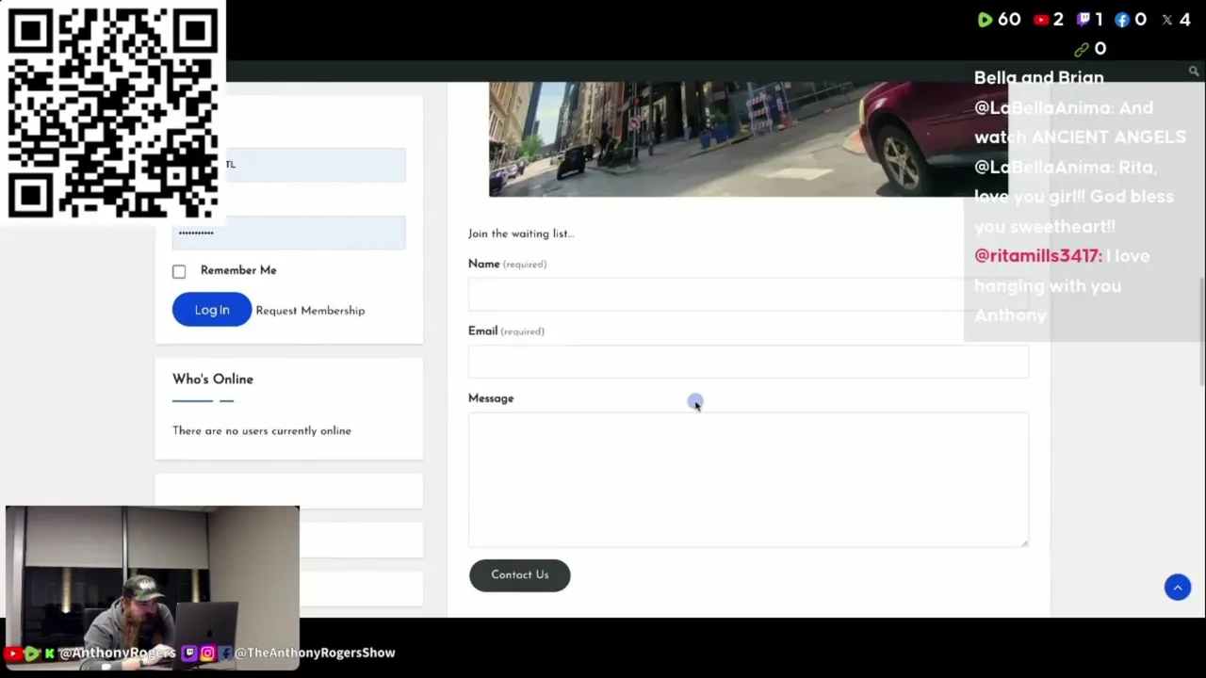Click the @ritamills3417 chat username
1206x678 pixels.
point(1037,256)
